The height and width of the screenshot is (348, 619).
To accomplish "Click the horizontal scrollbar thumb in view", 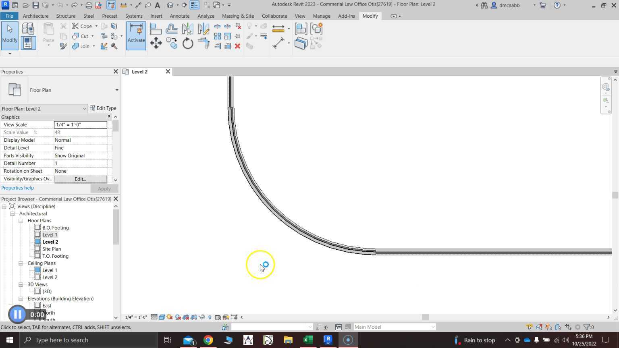I will (425, 317).
